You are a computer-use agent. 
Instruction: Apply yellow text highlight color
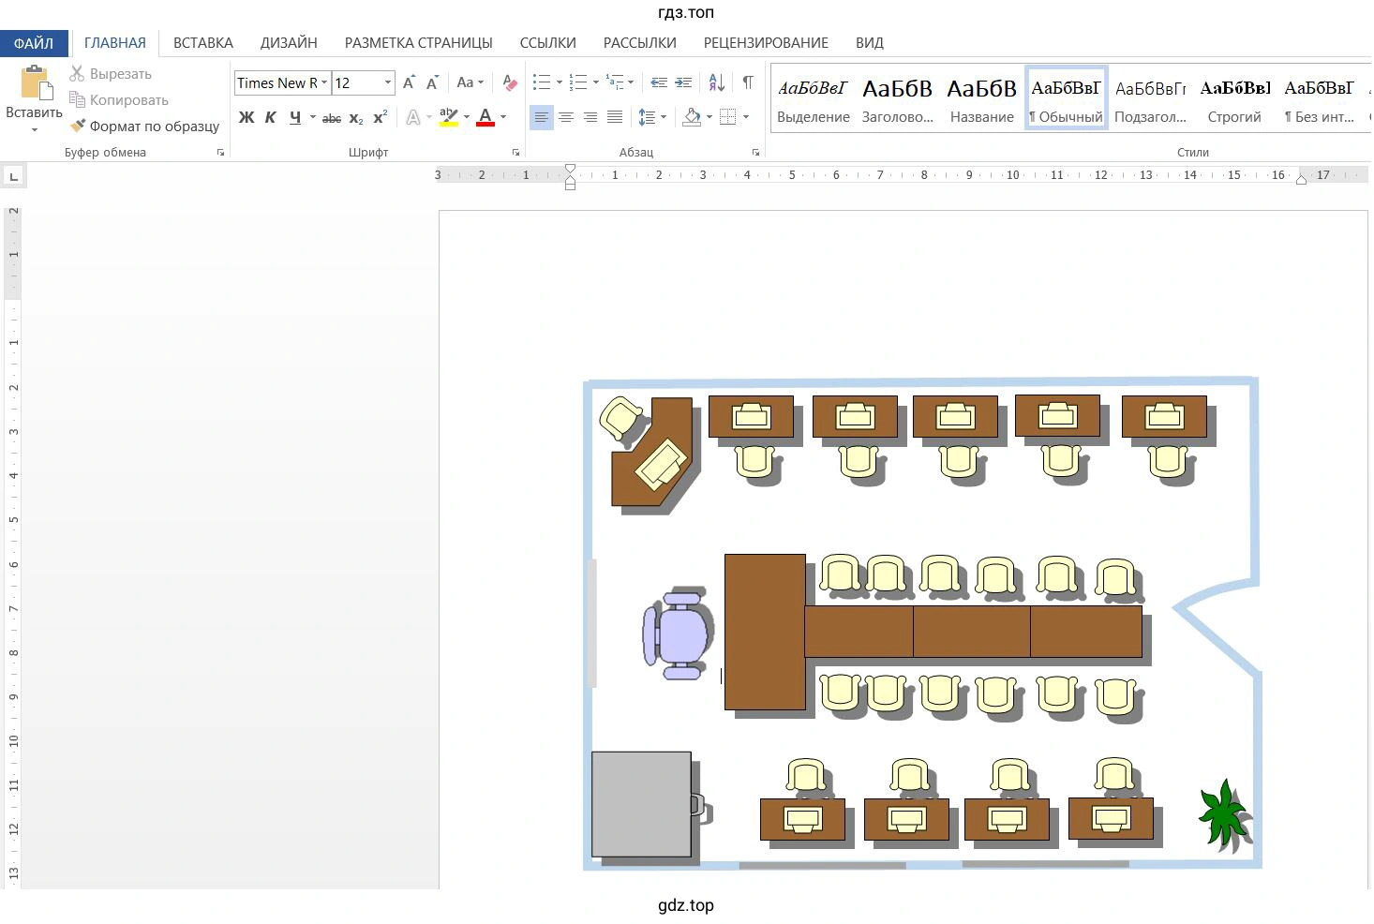point(448,117)
